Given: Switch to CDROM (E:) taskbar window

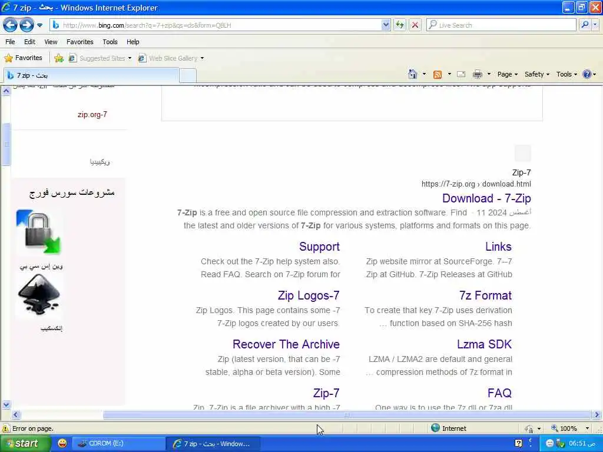Looking at the screenshot, I should 118,444.
